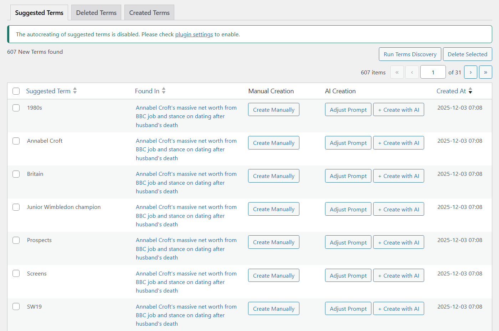This screenshot has width=499, height=331.
Task: Toggle the select-all checkbox in the header
Action: (x=16, y=91)
